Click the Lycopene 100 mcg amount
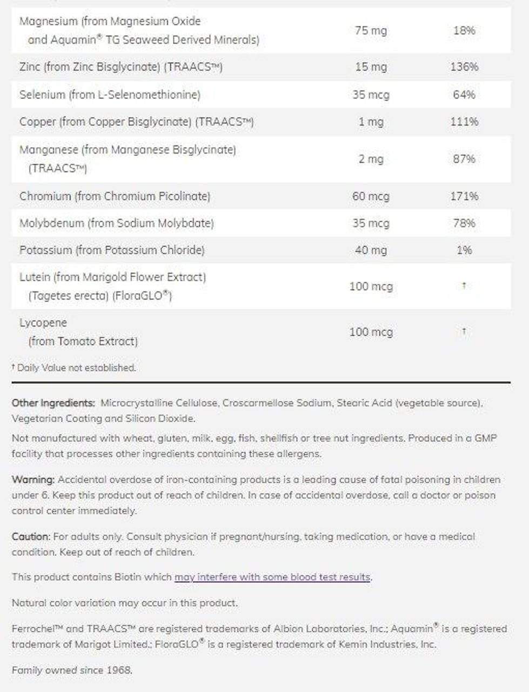This screenshot has height=692, width=529. (x=371, y=332)
